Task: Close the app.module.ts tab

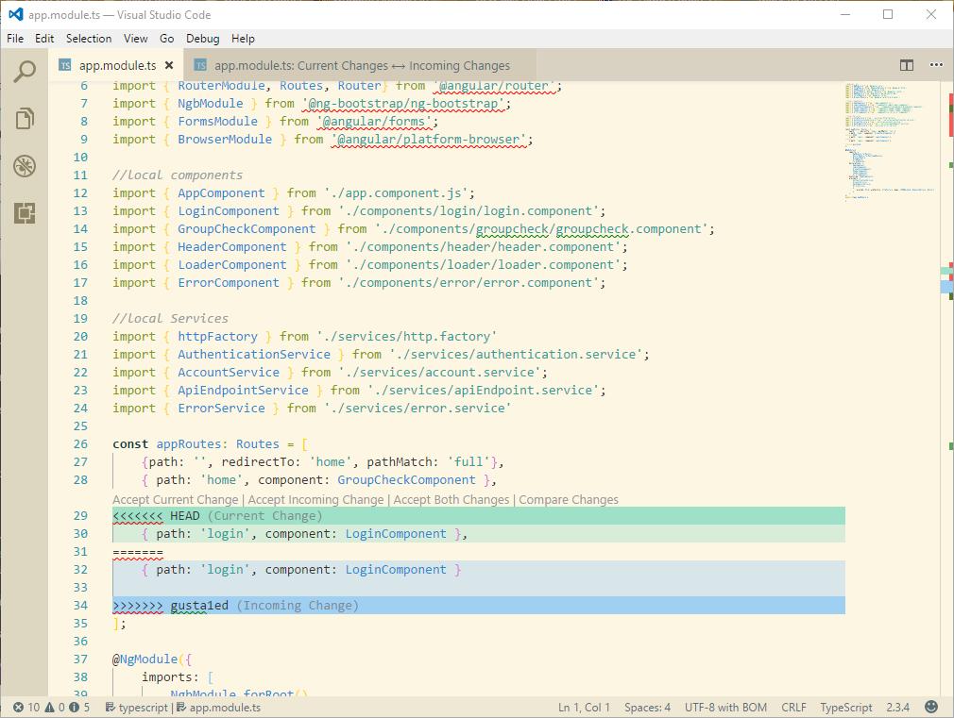Action: (169, 65)
